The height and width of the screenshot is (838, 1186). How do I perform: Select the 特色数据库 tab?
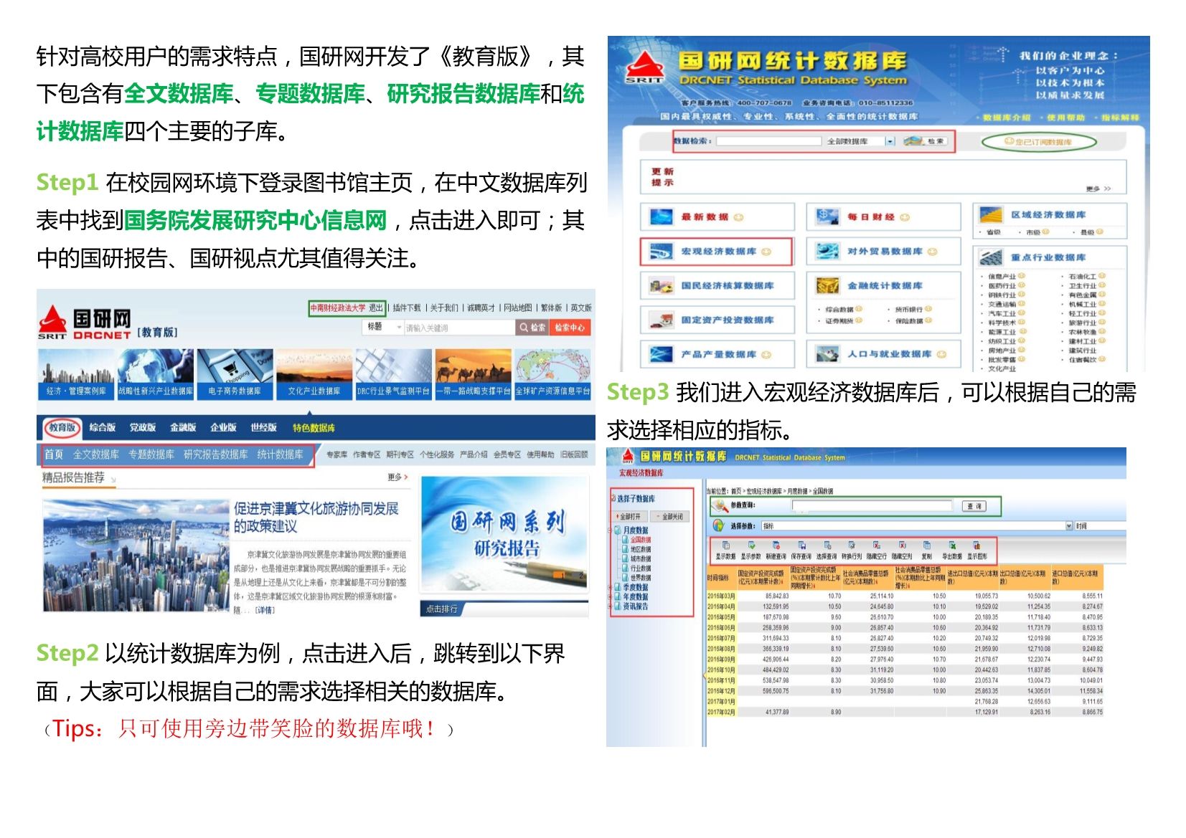314,428
